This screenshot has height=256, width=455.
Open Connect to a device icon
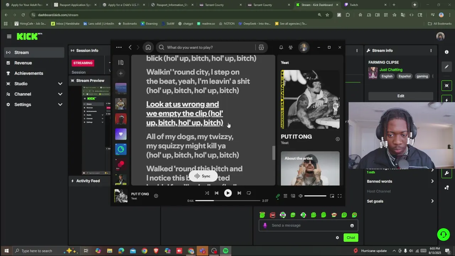(293, 196)
